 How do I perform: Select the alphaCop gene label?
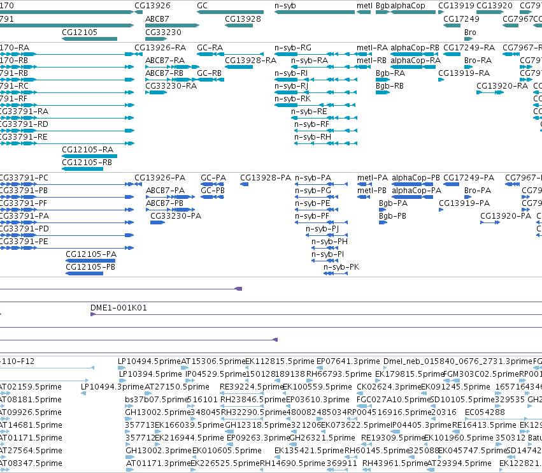408,6
